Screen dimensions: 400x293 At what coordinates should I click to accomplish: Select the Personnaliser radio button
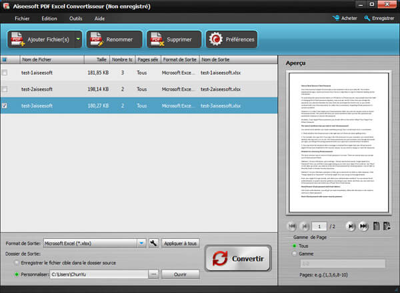(x=17, y=274)
